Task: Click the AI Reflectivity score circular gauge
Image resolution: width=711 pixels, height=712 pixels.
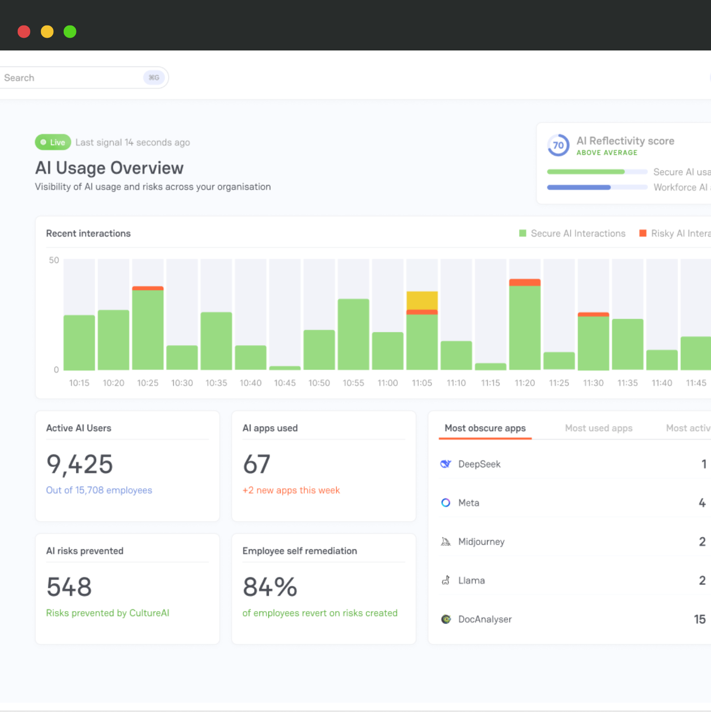Action: click(558, 145)
